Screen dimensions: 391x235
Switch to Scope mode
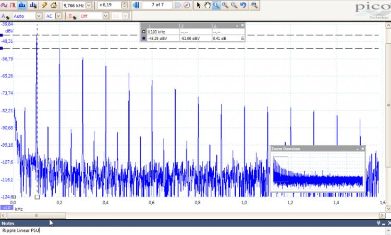pos(4,5)
